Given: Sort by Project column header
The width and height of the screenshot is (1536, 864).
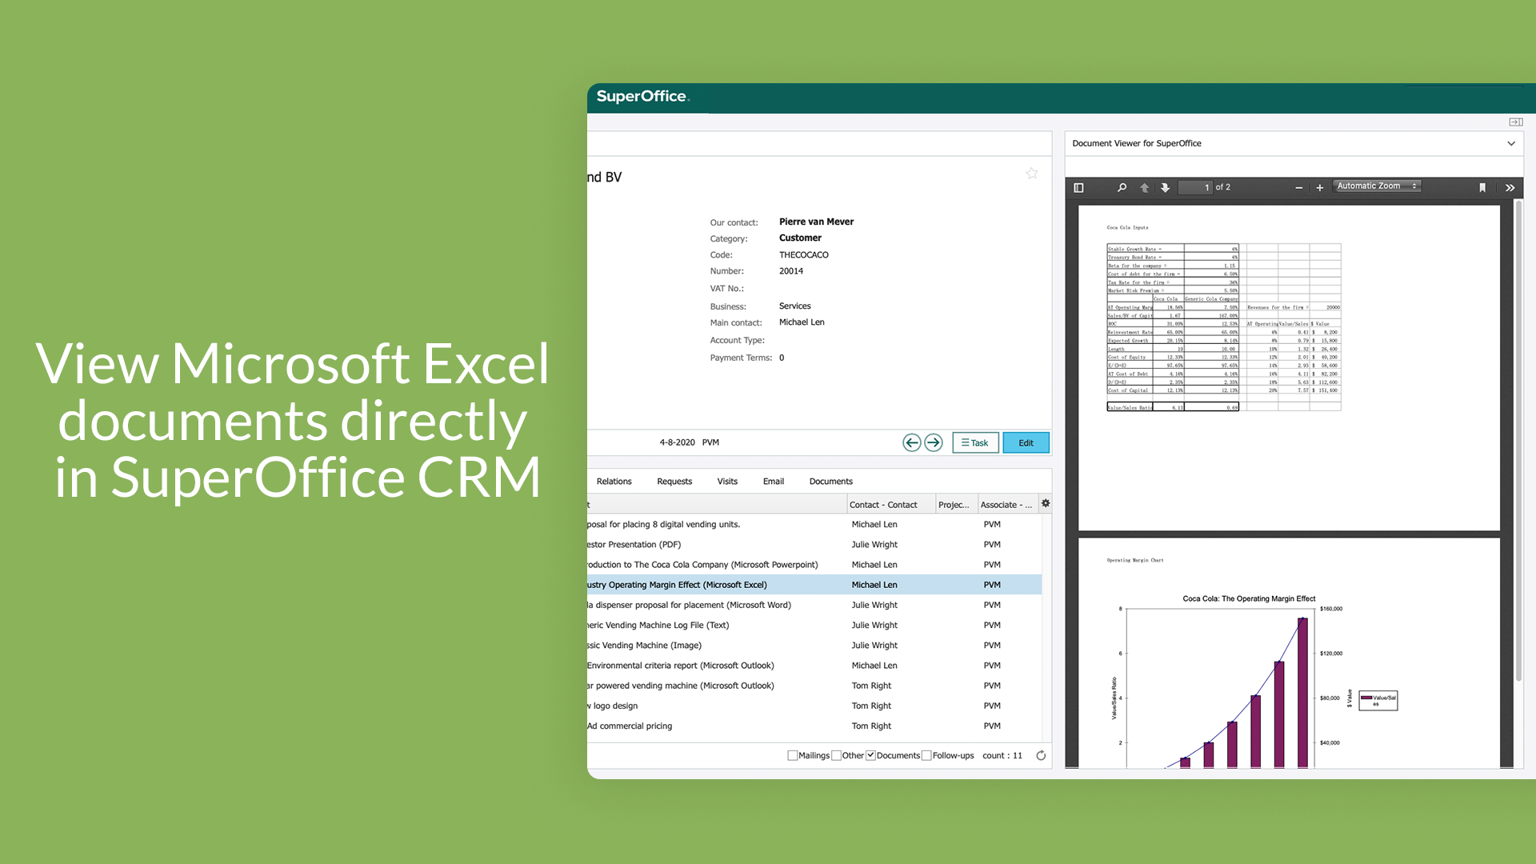Looking at the screenshot, I should [x=956, y=504].
